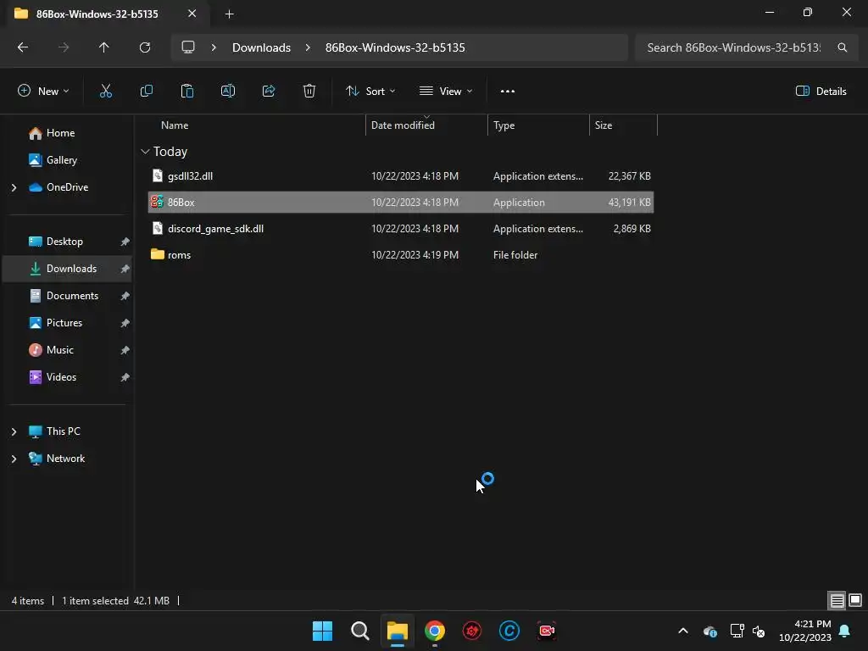Switch to details list view icon in status bar
Image resolution: width=868 pixels, height=651 pixels.
point(837,601)
